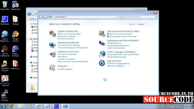Open User Accounts and Family Safety icon

[102, 34]
